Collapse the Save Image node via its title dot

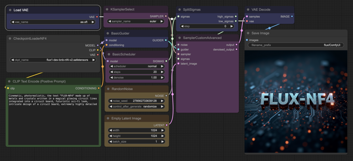[x=248, y=33]
